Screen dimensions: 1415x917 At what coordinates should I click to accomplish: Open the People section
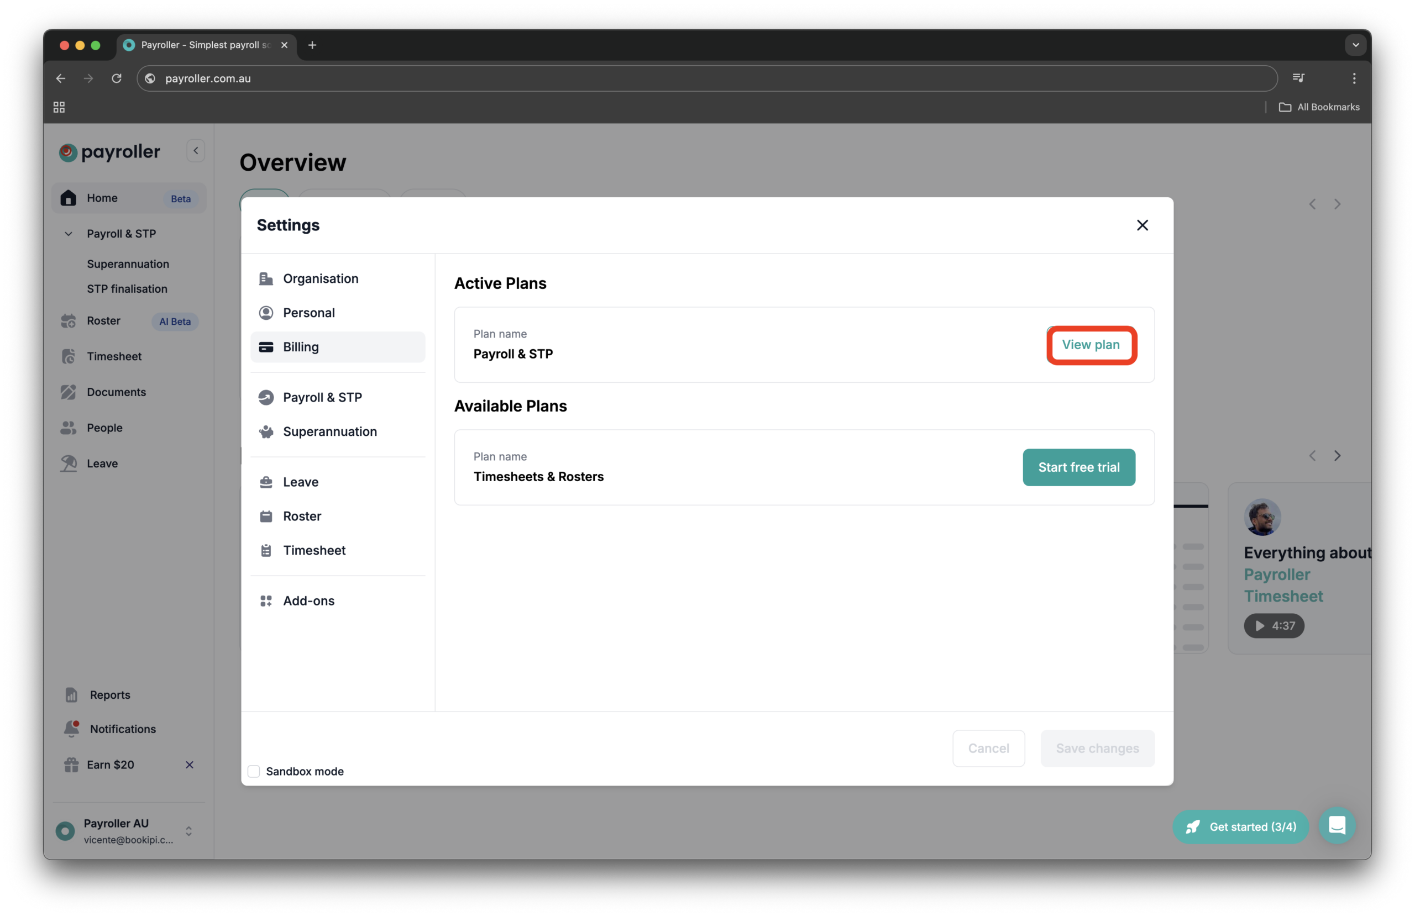pyautogui.click(x=104, y=428)
